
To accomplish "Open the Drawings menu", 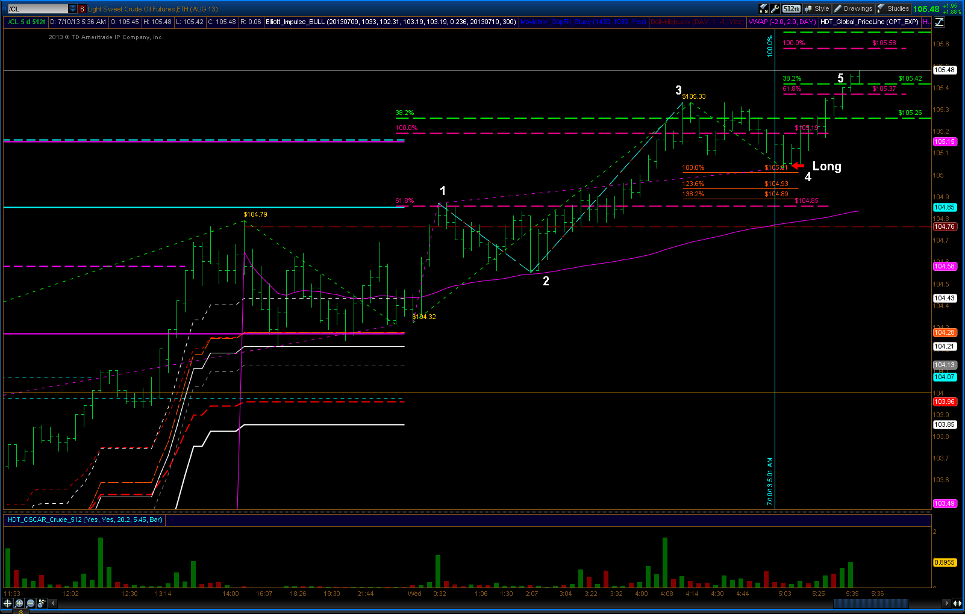I will tap(854, 8).
